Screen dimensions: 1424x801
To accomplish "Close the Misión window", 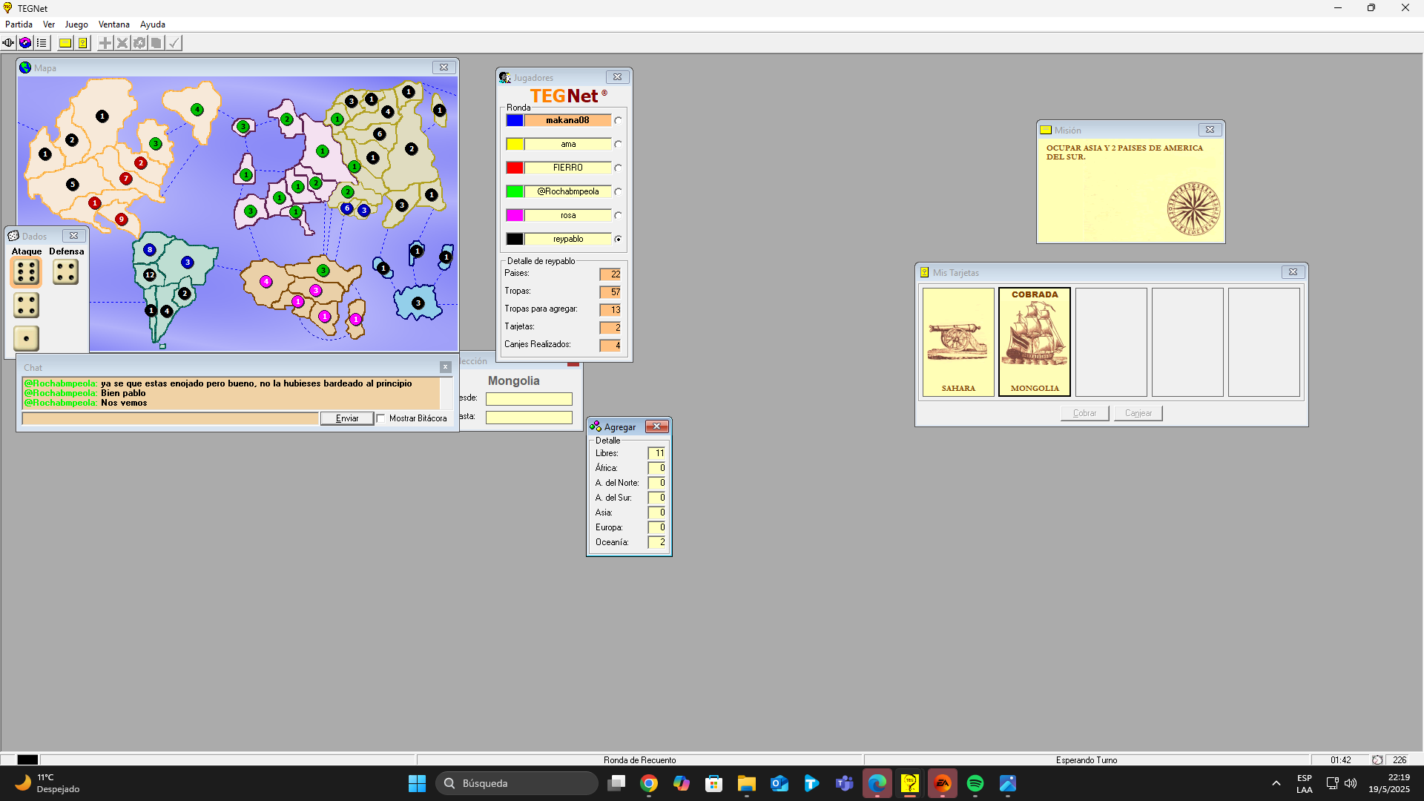I will (x=1210, y=130).
